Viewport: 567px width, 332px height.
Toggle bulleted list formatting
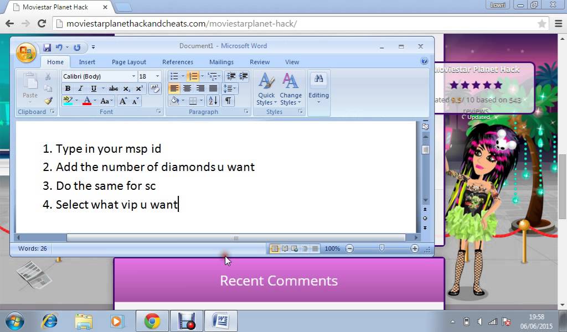click(x=174, y=76)
